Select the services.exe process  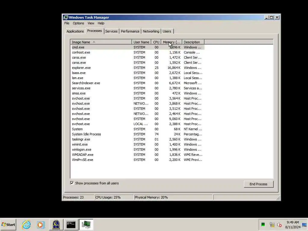137,88
